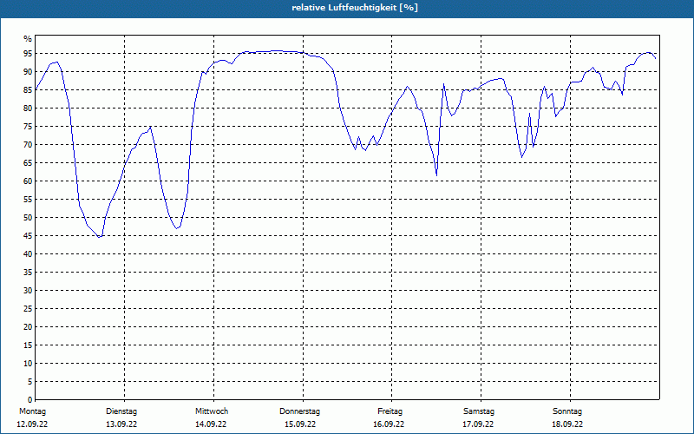Click the 'Freitag' day label
The height and width of the screenshot is (434, 694).
point(390,411)
